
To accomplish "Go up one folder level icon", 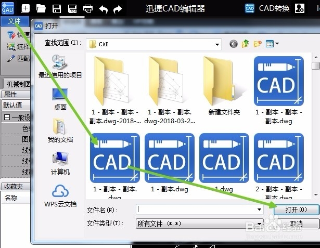I will [x=245, y=44].
